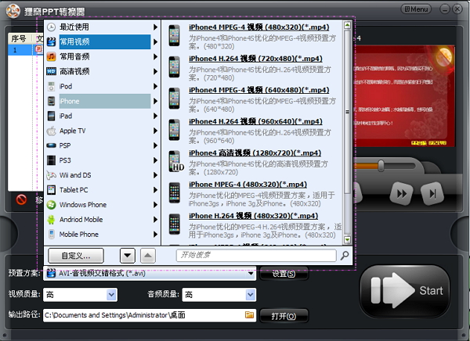This screenshot has width=470, height=341.
Task: Open the 高清视频 HD video category
Action: (102, 71)
